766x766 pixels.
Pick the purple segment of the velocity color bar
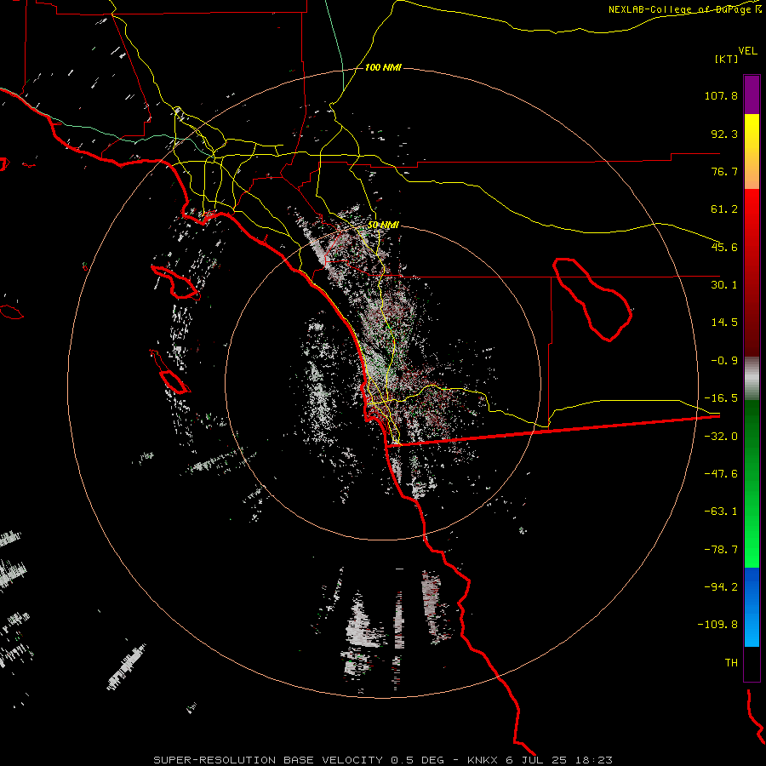click(752, 94)
